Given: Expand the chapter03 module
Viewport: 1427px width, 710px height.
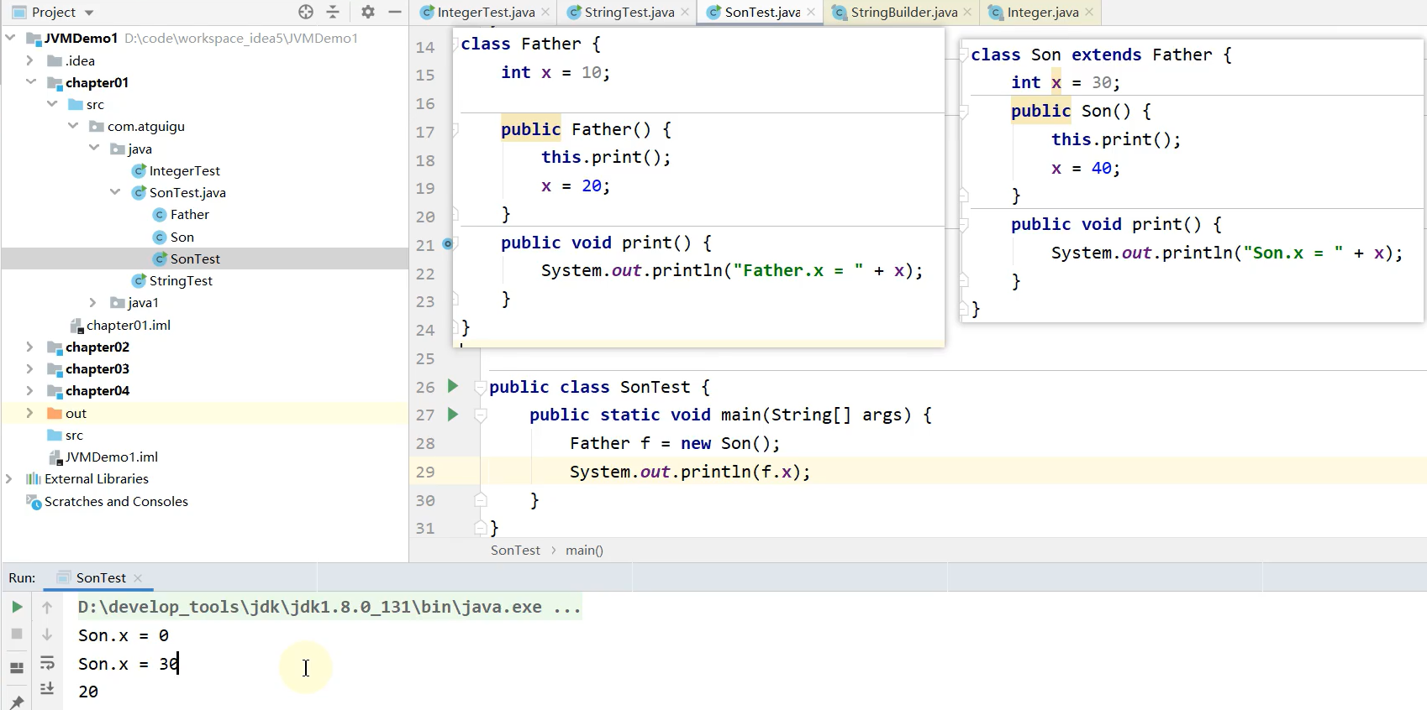Looking at the screenshot, I should point(30,368).
